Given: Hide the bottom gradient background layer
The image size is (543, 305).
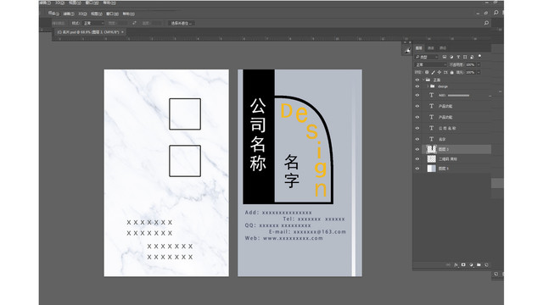Looking at the screenshot, I should click(417, 169).
